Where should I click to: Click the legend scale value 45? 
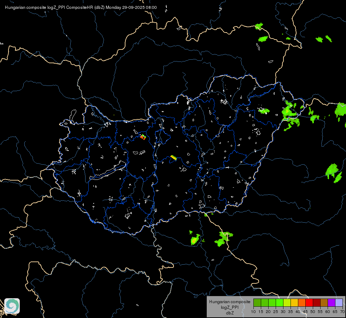click(305, 312)
